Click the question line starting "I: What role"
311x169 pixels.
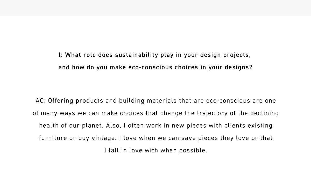tap(155, 55)
